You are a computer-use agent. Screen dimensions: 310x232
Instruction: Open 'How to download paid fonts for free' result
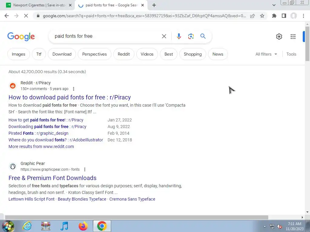70,97
